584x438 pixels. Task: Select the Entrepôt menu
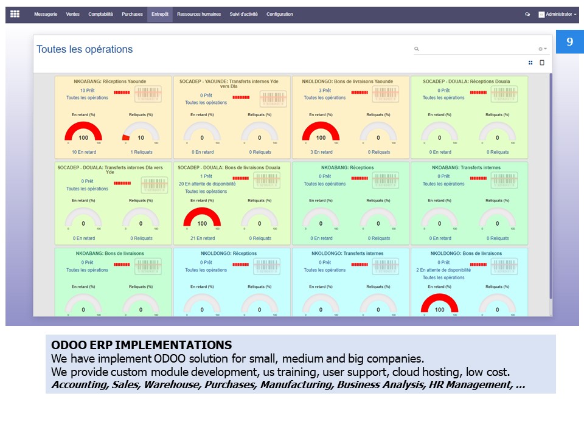160,14
